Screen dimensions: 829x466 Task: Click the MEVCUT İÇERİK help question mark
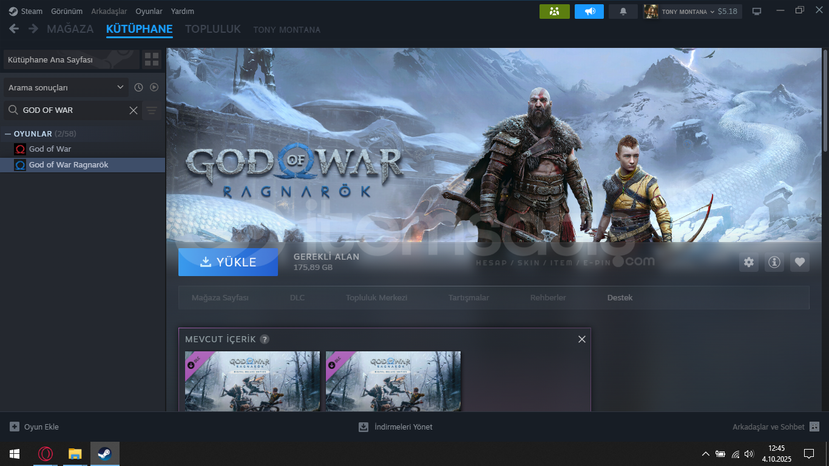tap(265, 339)
